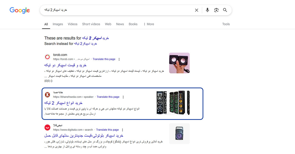Switch to the News tab
This screenshot has height=154, width=295.
pos(120,24)
